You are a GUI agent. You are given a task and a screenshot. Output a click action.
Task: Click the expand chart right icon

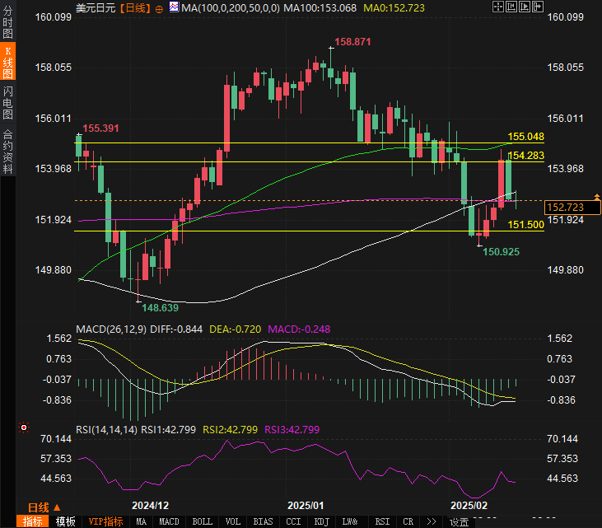[524, 7]
